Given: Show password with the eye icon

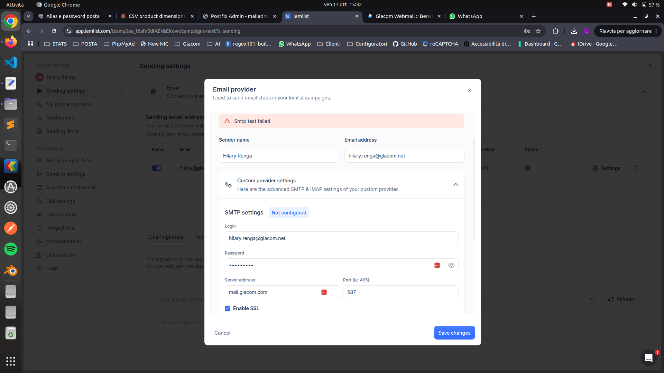Looking at the screenshot, I should 451,265.
